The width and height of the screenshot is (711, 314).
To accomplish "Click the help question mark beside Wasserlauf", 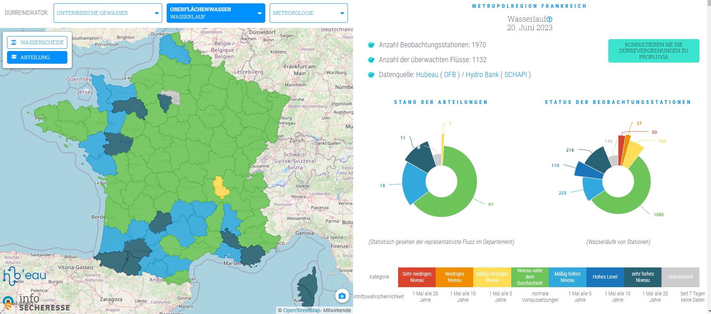I will pyautogui.click(x=550, y=20).
